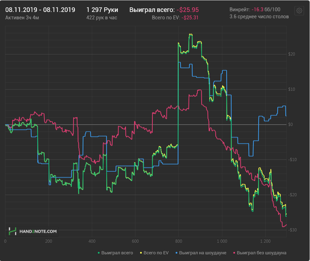Click the '1 200' x-axis label
The width and height of the screenshot is (310, 261).
[265, 241]
